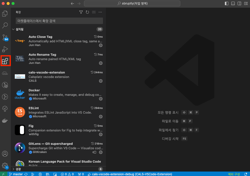Image resolution: width=250 pixels, height=176 pixels.
Task: Open the Run and Debug view
Action: 5,49
